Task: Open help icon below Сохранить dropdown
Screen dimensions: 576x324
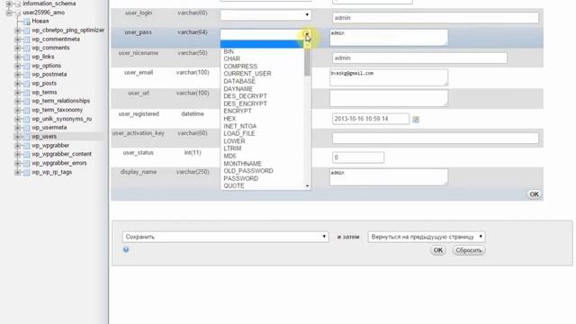Action: click(x=126, y=250)
